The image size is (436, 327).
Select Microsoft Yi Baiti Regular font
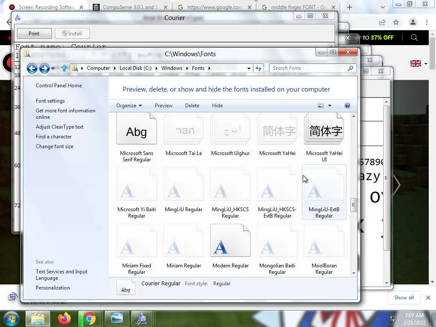(x=137, y=192)
